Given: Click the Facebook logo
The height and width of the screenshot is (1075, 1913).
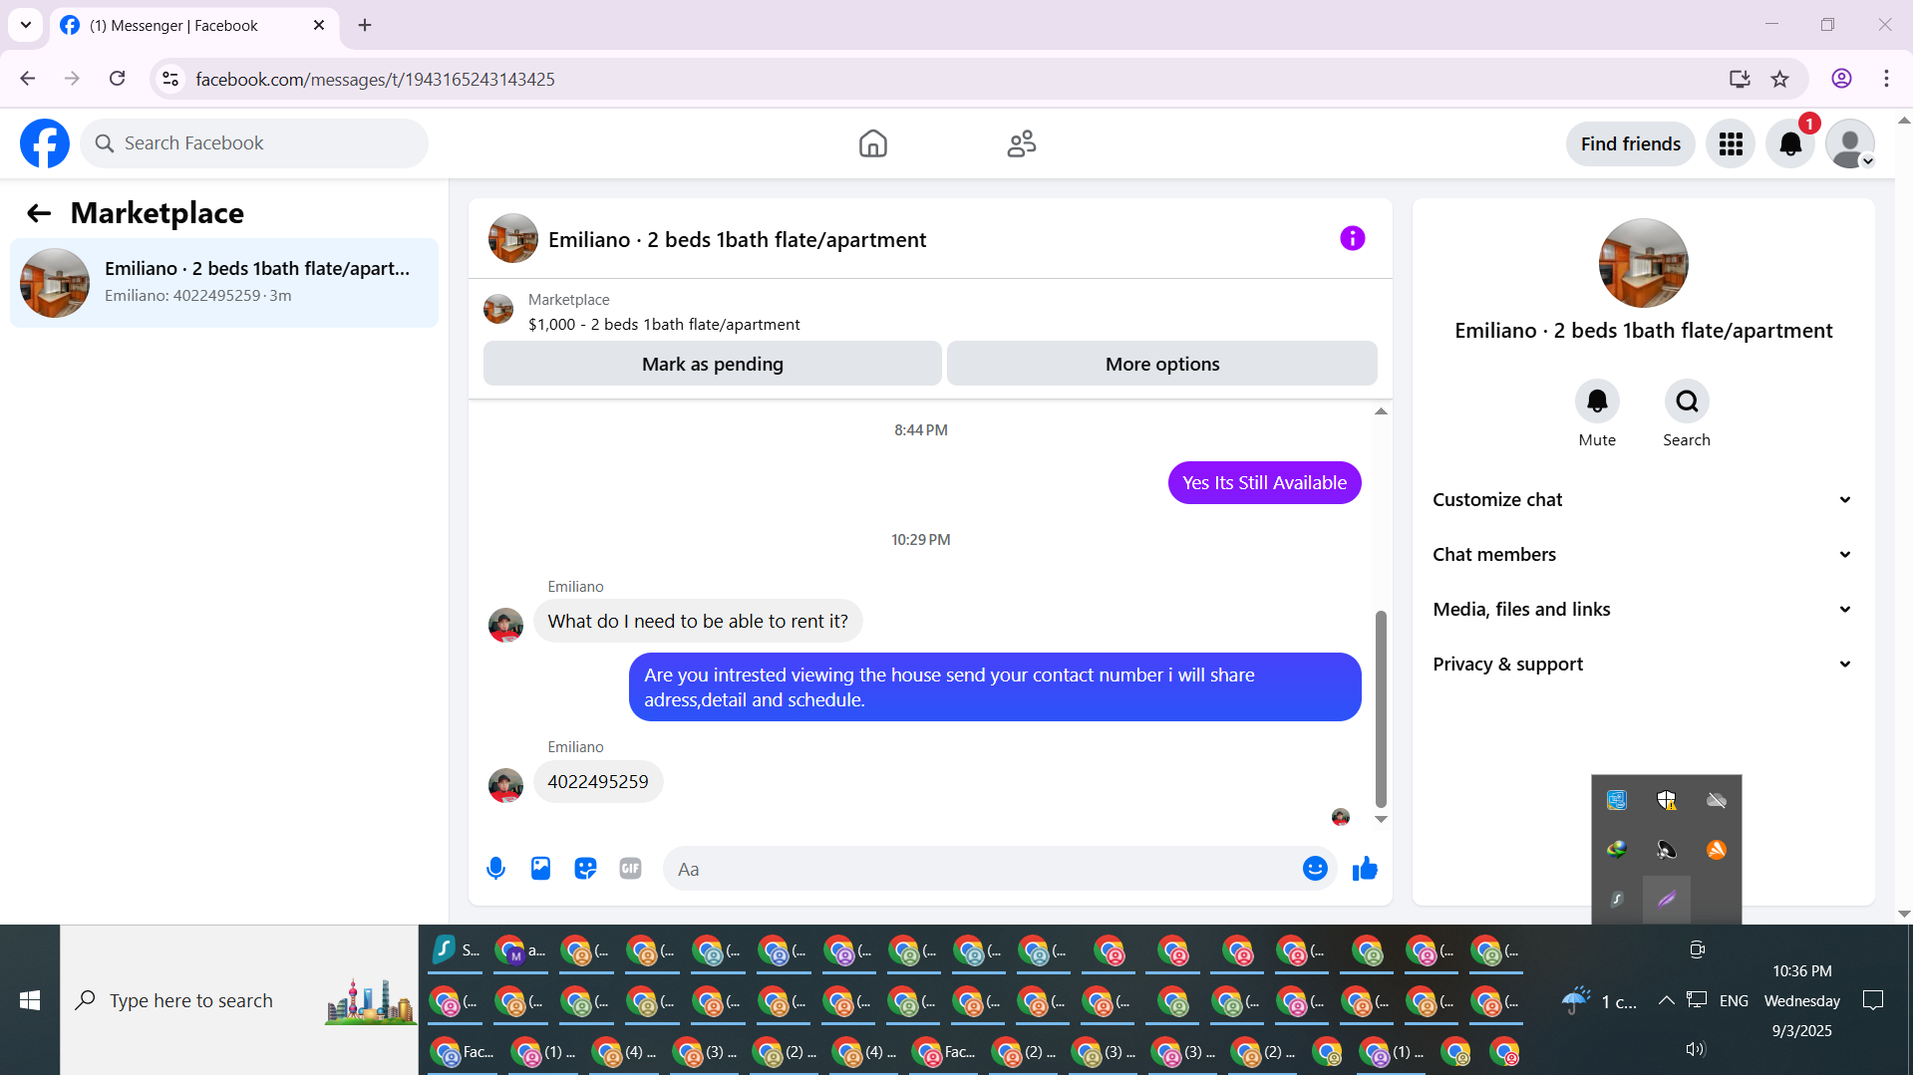Looking at the screenshot, I should click(45, 143).
